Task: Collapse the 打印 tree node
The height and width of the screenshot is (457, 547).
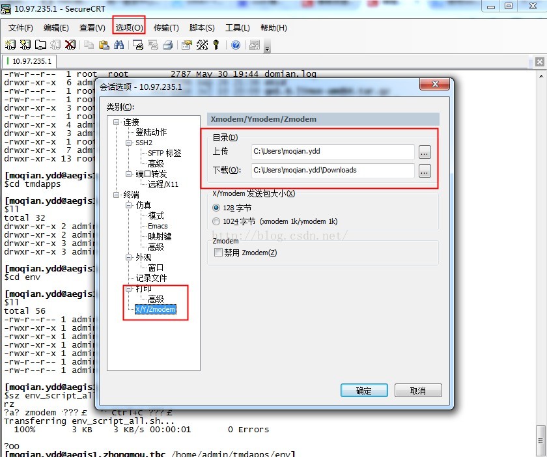Action: click(x=128, y=288)
